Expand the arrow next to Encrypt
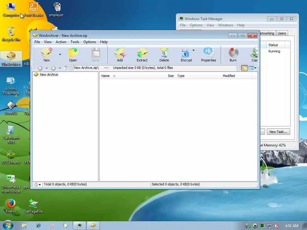This screenshot has width=307, height=230. 193,50
